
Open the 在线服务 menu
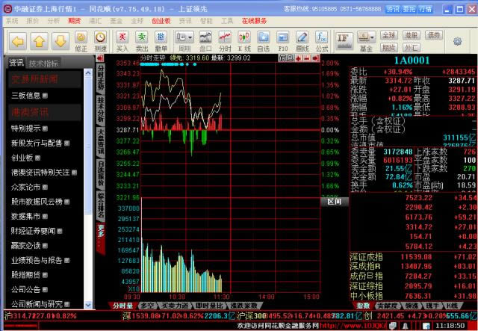[x=254, y=21]
